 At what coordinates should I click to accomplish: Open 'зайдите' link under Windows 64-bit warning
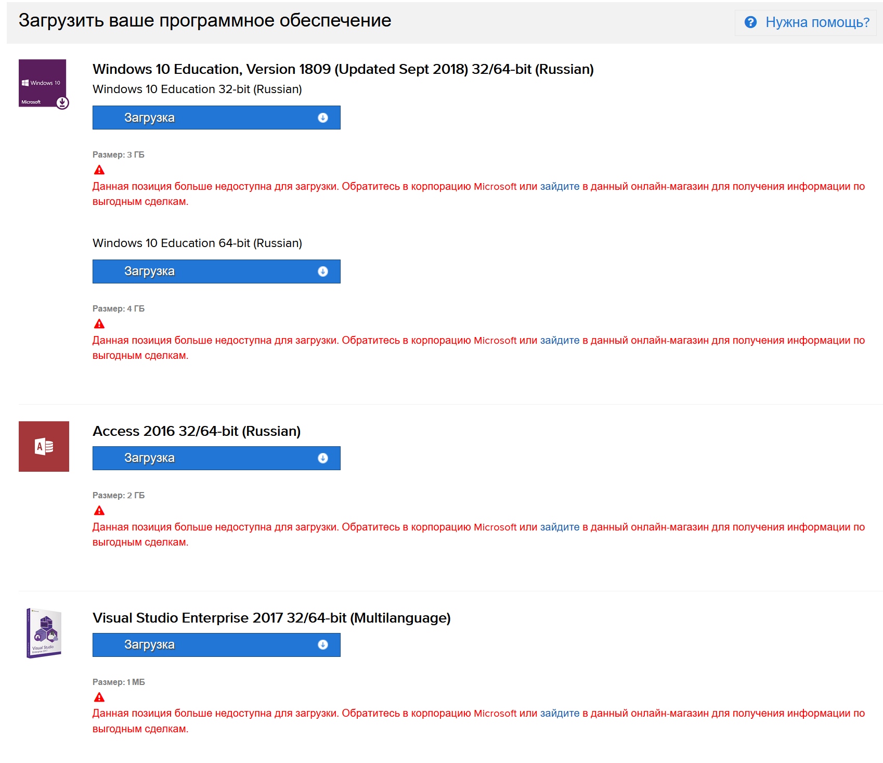point(560,341)
